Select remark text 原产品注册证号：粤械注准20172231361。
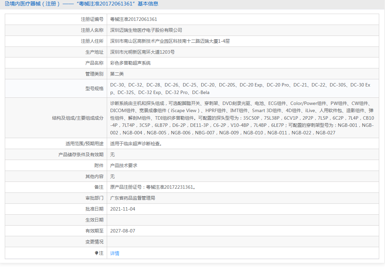This screenshot has width=385, height=267. 153,187
